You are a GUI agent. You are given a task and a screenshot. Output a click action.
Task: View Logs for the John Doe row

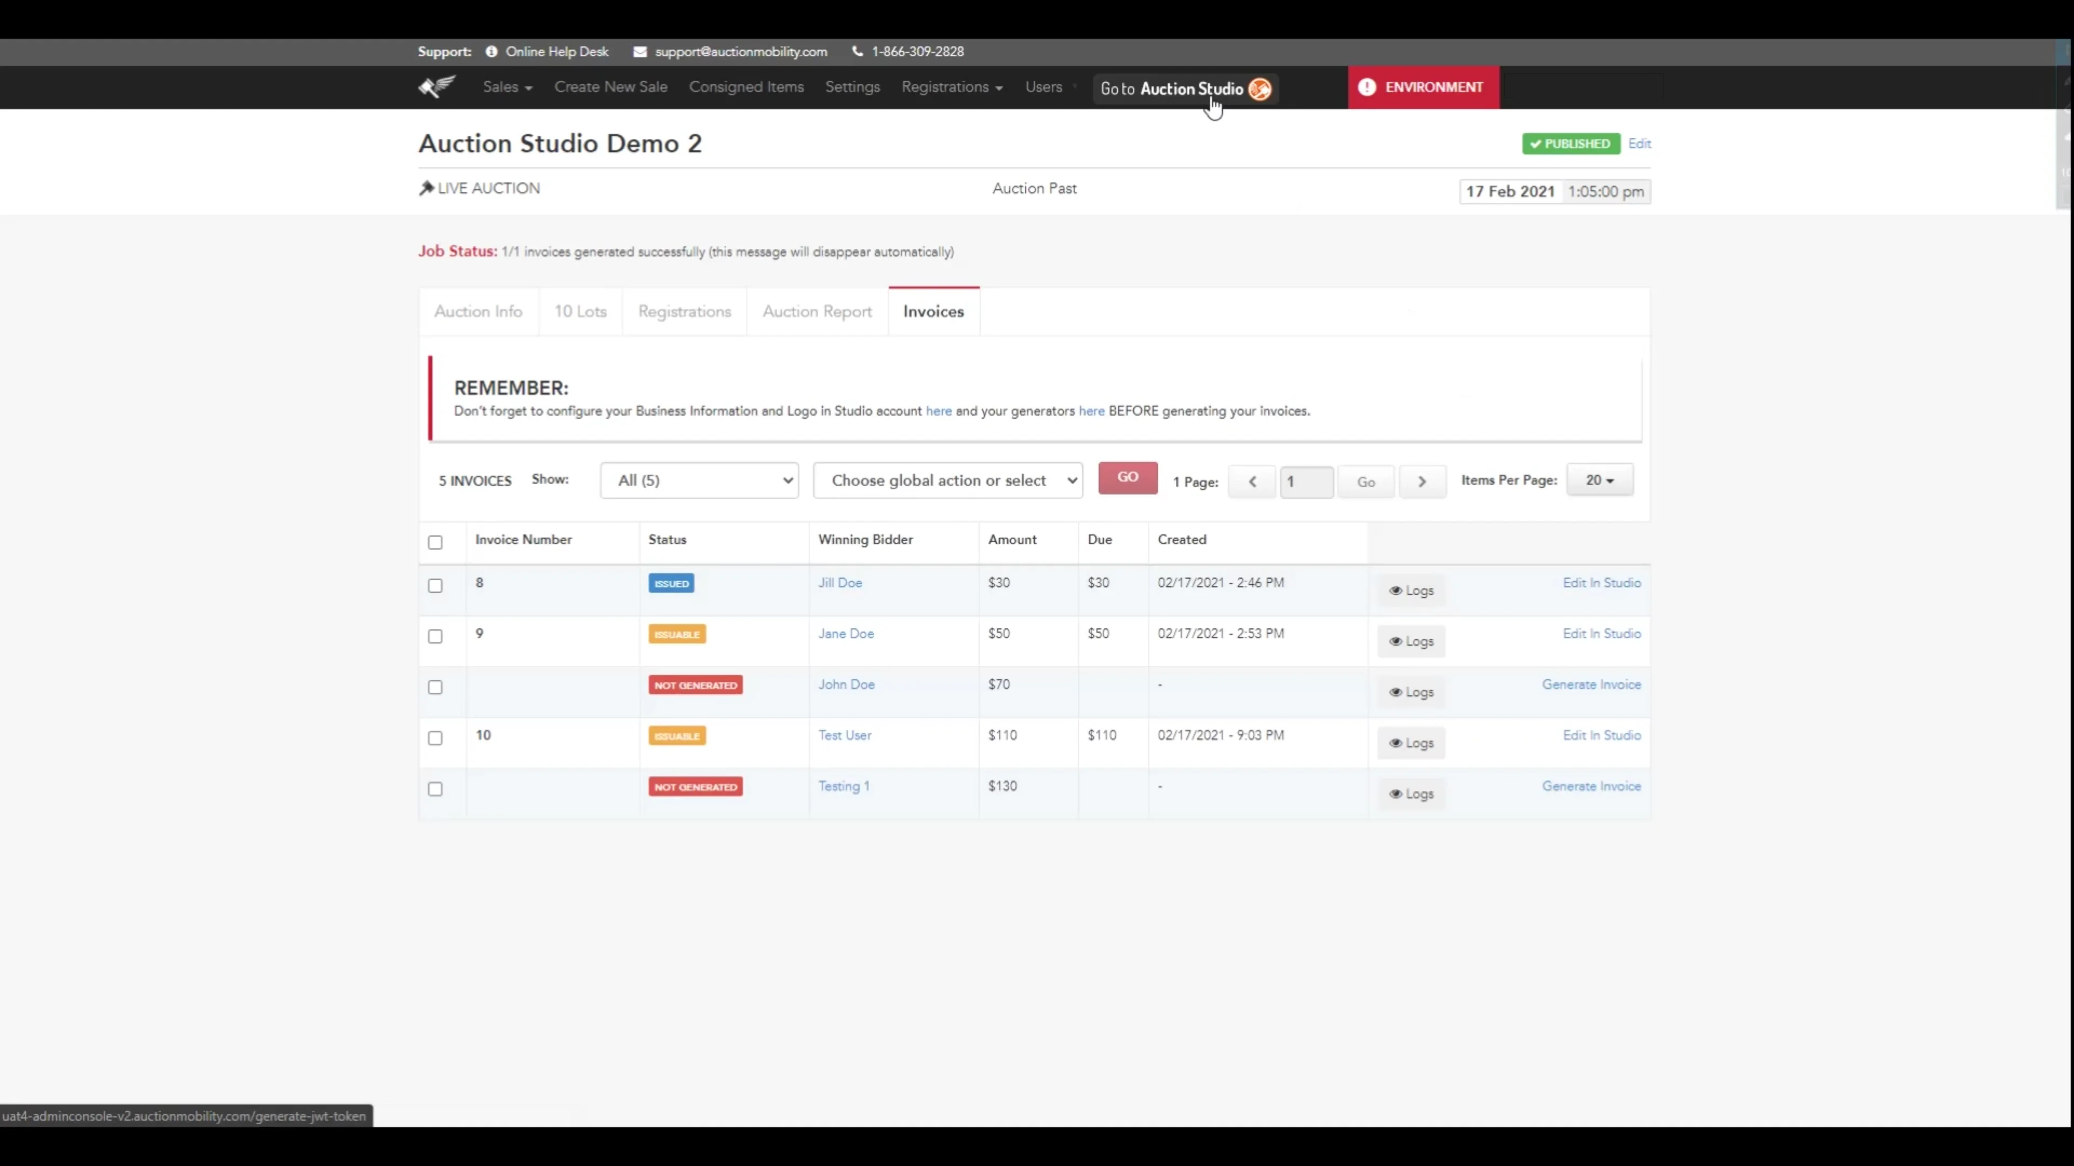[1411, 692]
